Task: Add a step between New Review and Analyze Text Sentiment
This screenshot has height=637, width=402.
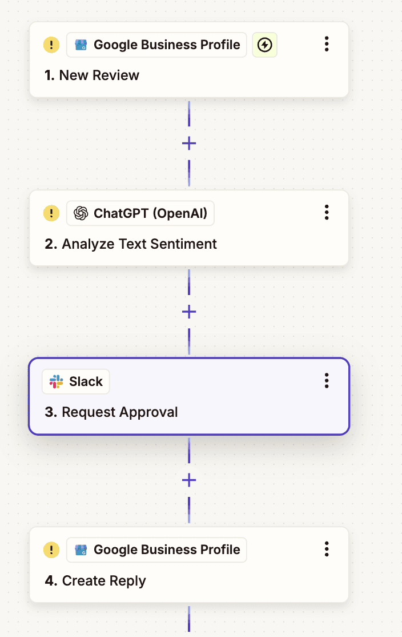Action: click(189, 144)
